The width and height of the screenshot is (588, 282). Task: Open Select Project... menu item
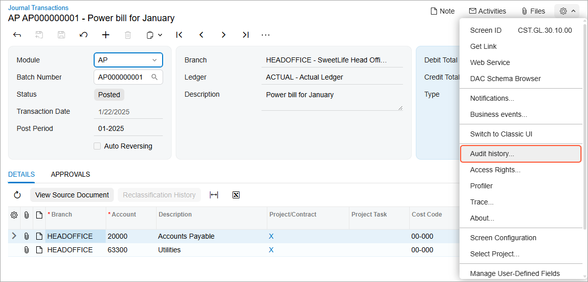(521, 254)
